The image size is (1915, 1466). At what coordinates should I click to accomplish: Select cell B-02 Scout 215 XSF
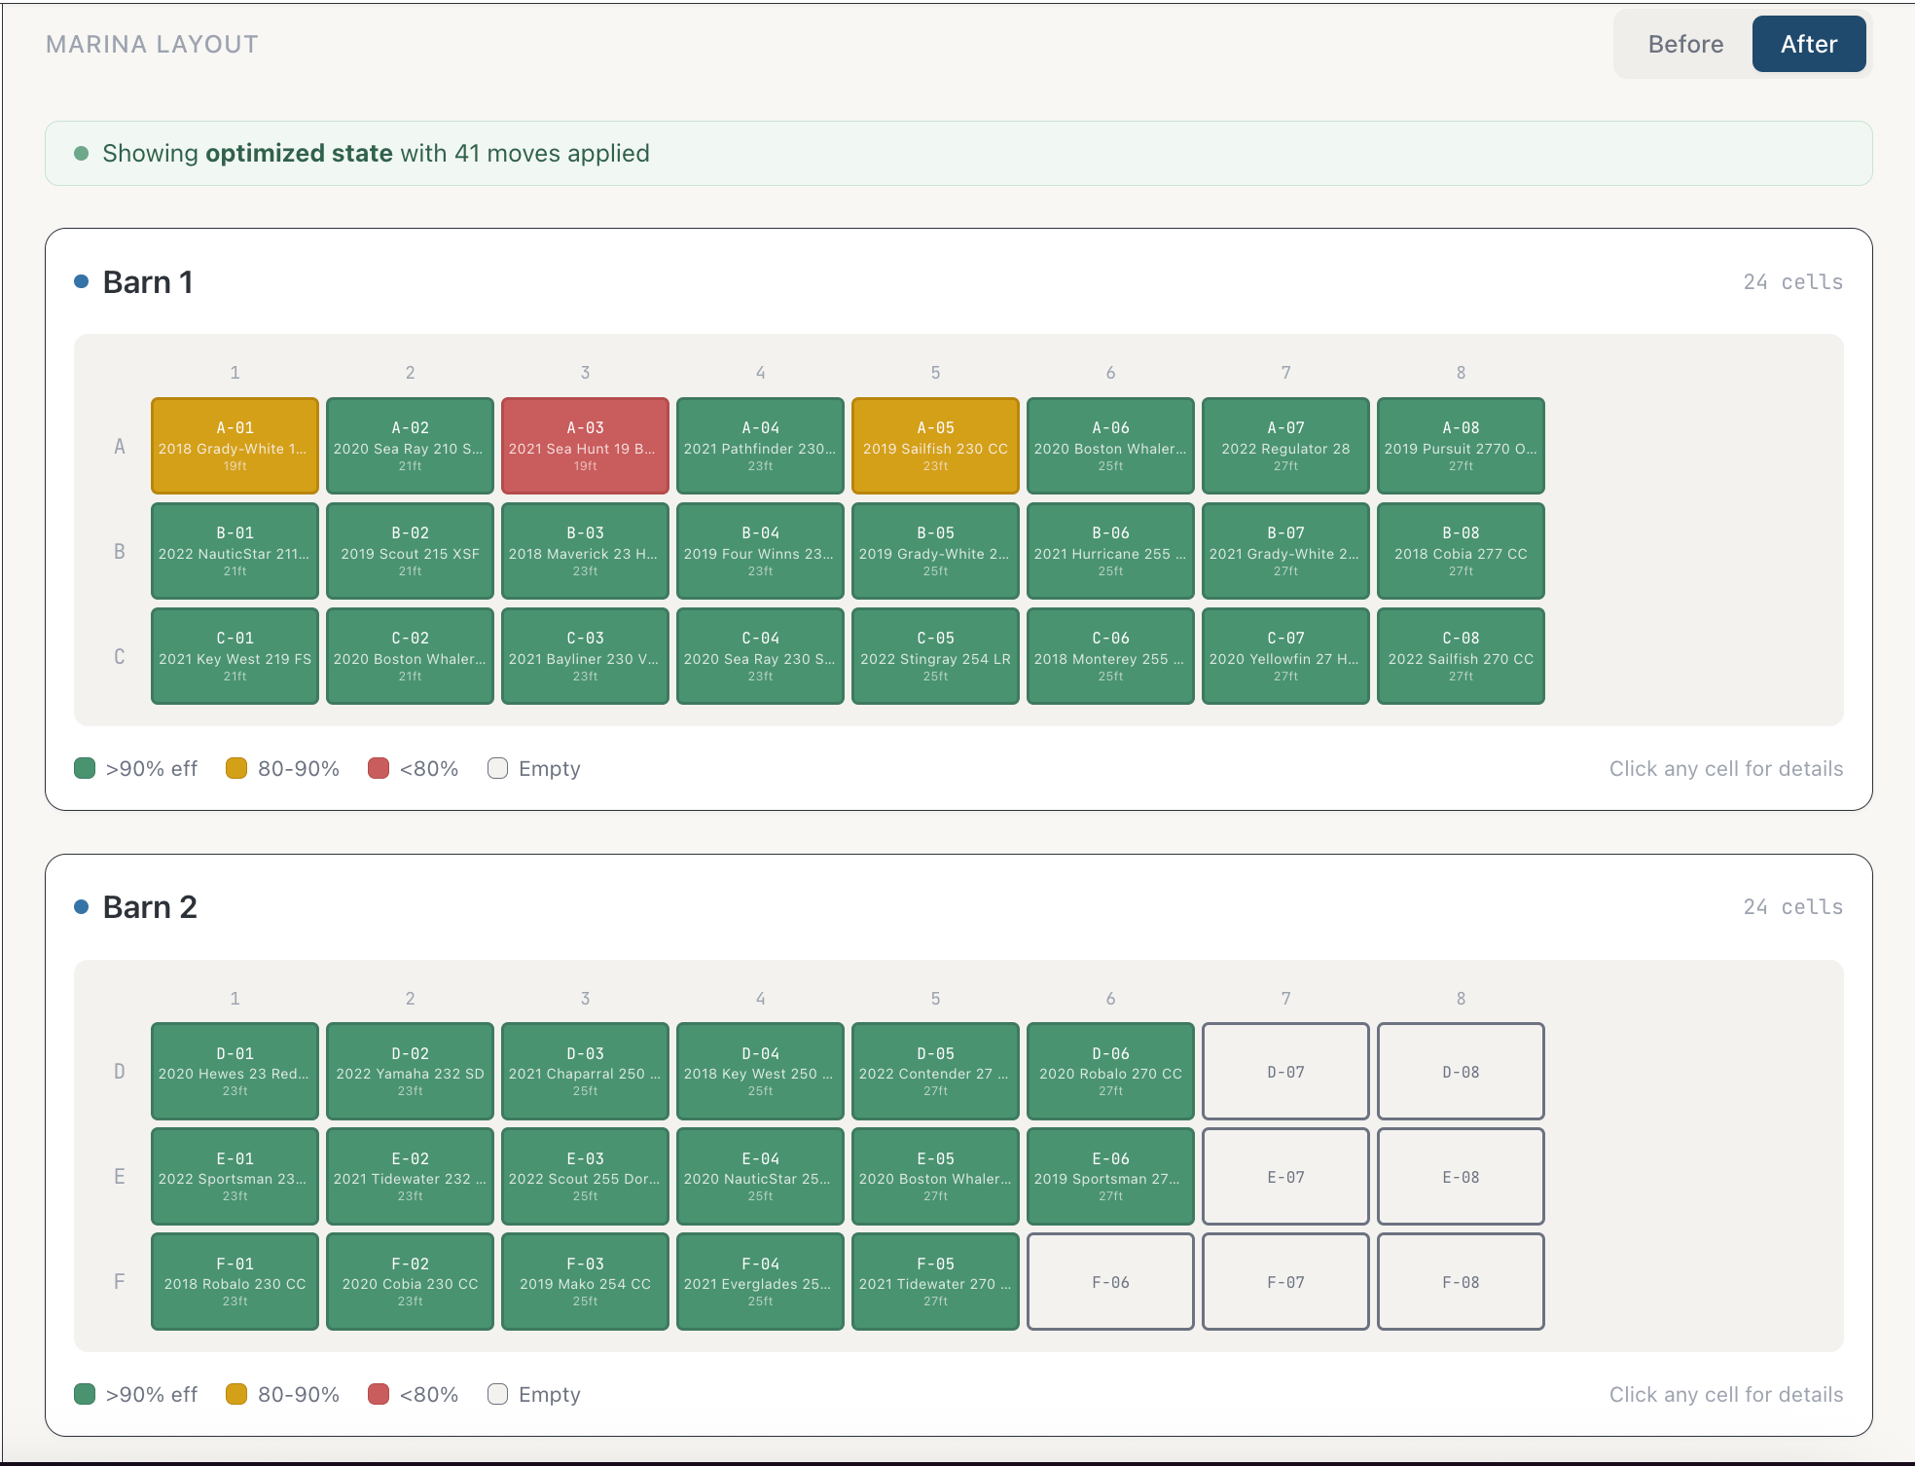(x=410, y=551)
